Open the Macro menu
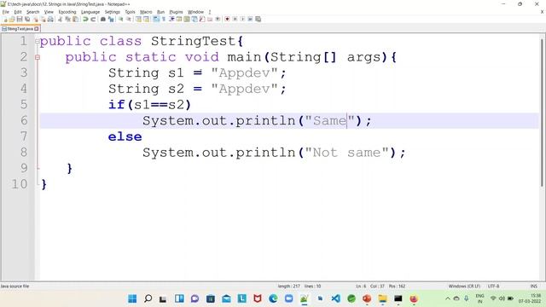This screenshot has height=307, width=546. click(x=146, y=12)
